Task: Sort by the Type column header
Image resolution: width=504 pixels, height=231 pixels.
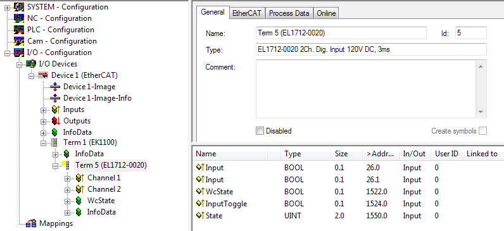Action: click(x=306, y=154)
